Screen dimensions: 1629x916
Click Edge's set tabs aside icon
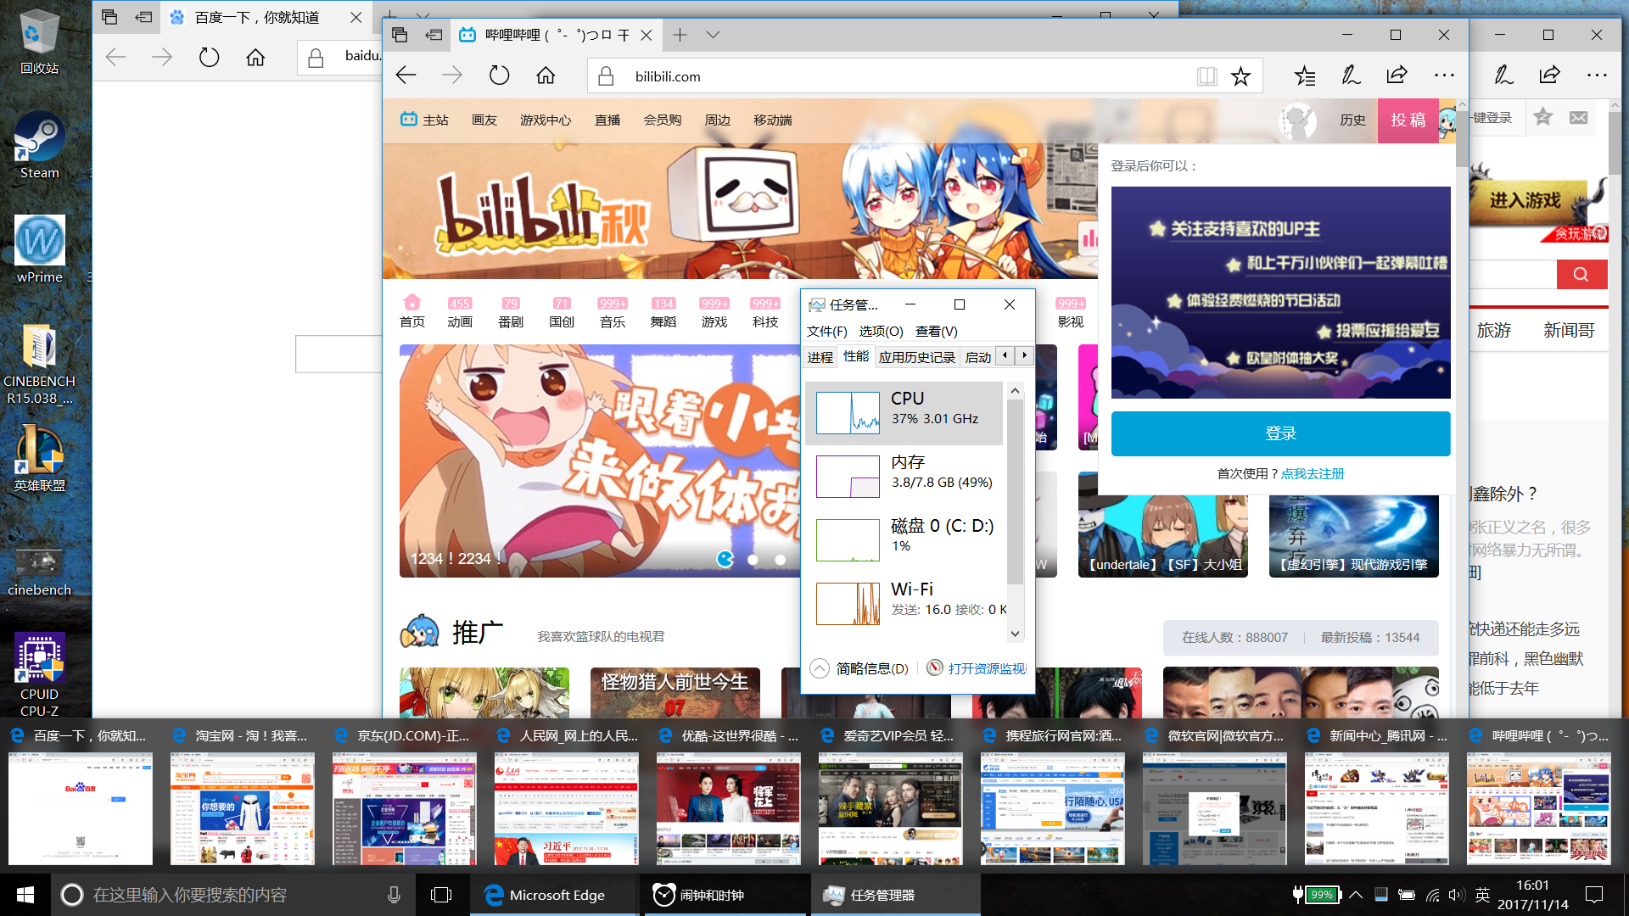tap(434, 35)
